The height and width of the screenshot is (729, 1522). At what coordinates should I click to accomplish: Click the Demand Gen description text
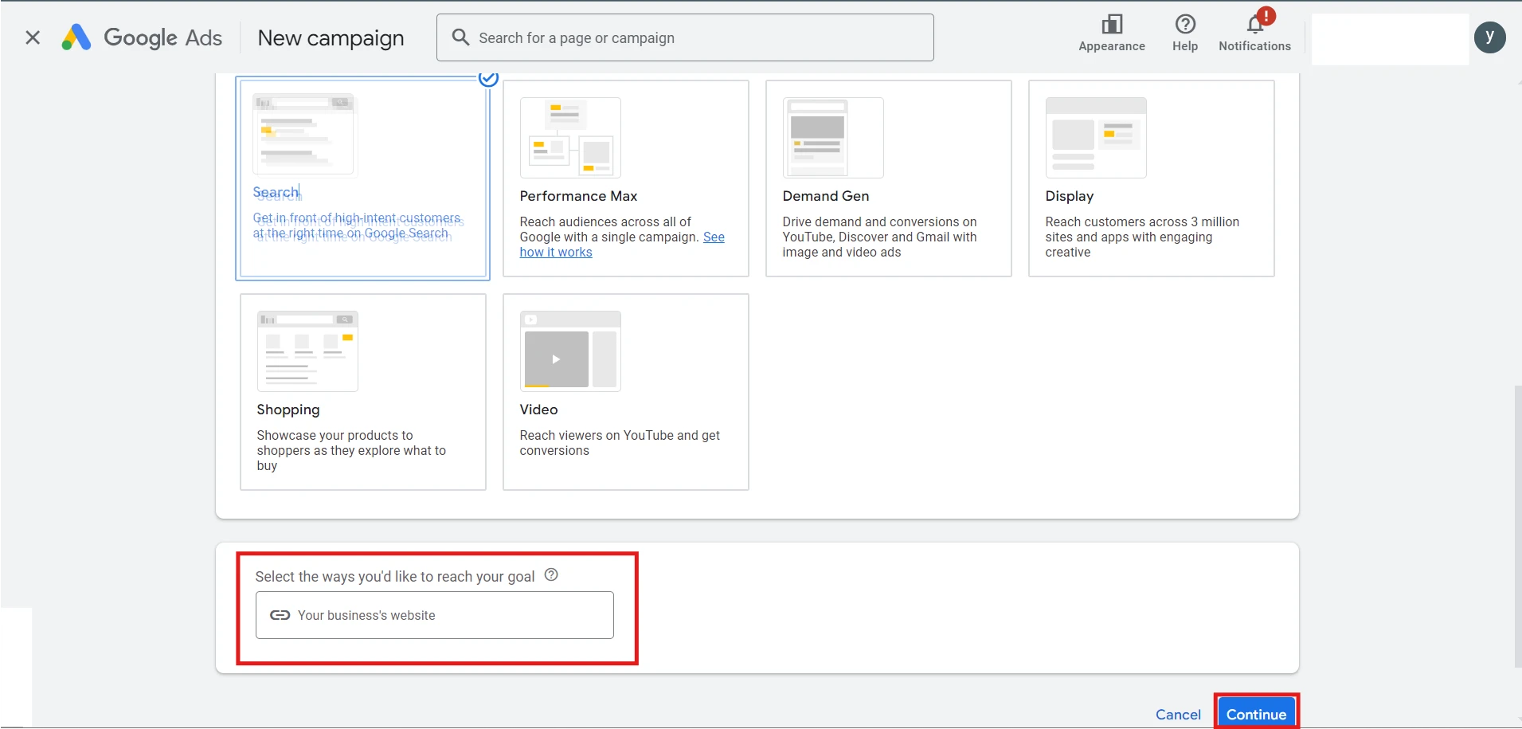(879, 237)
